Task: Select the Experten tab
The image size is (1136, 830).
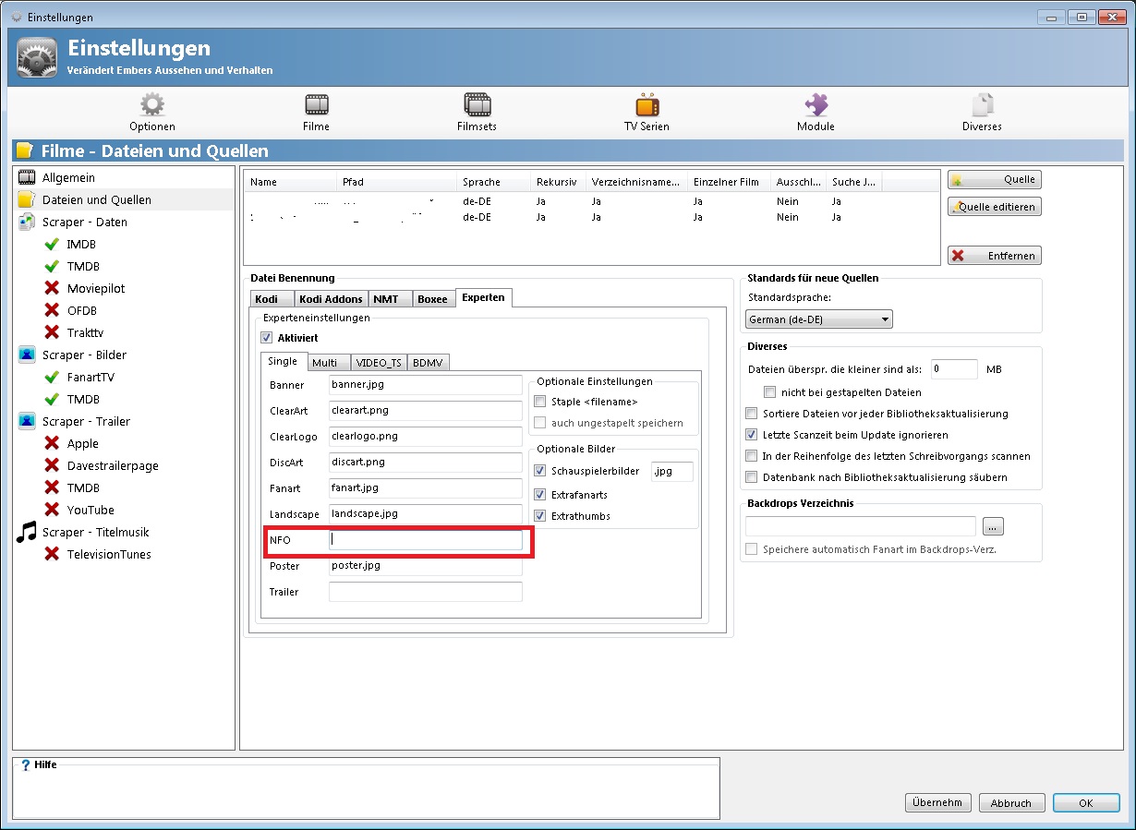Action: click(x=483, y=297)
